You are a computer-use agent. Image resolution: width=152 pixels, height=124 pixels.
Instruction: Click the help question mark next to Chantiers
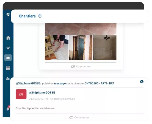[40, 16]
